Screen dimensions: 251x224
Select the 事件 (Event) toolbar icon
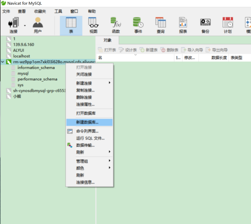(138, 25)
